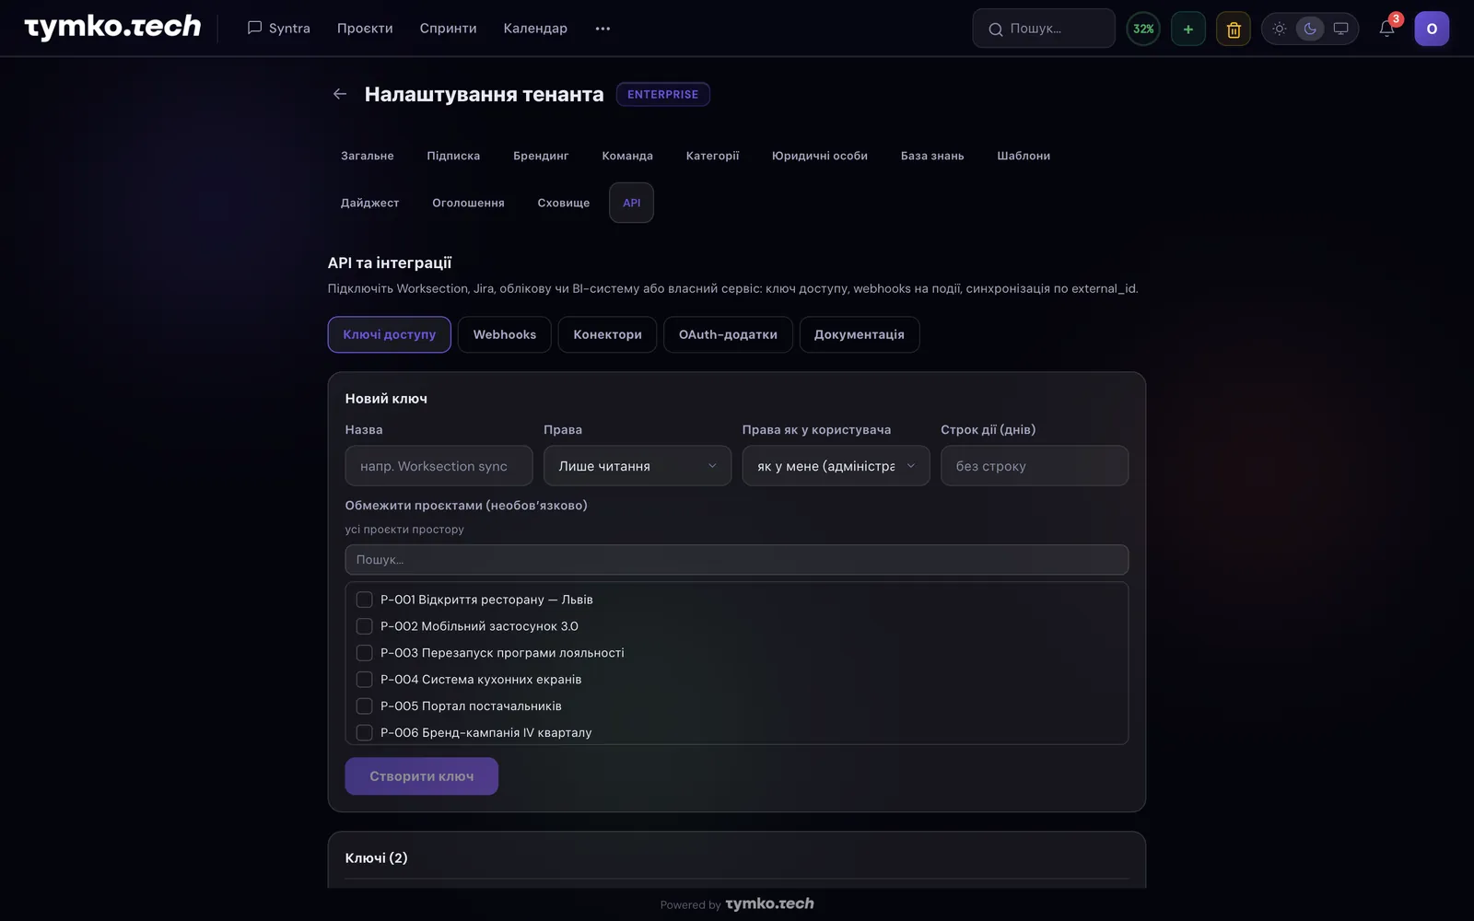Open the Брендинг settings tab

click(541, 156)
